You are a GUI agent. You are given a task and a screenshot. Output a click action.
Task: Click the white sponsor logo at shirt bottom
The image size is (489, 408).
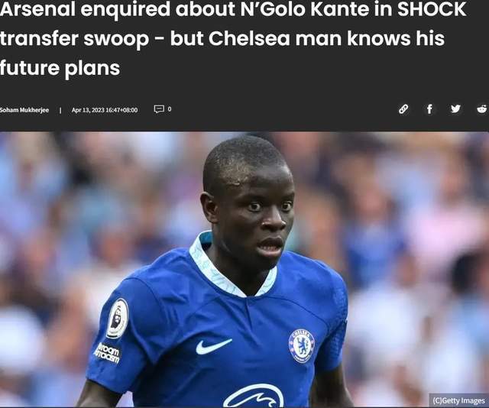click(253, 396)
